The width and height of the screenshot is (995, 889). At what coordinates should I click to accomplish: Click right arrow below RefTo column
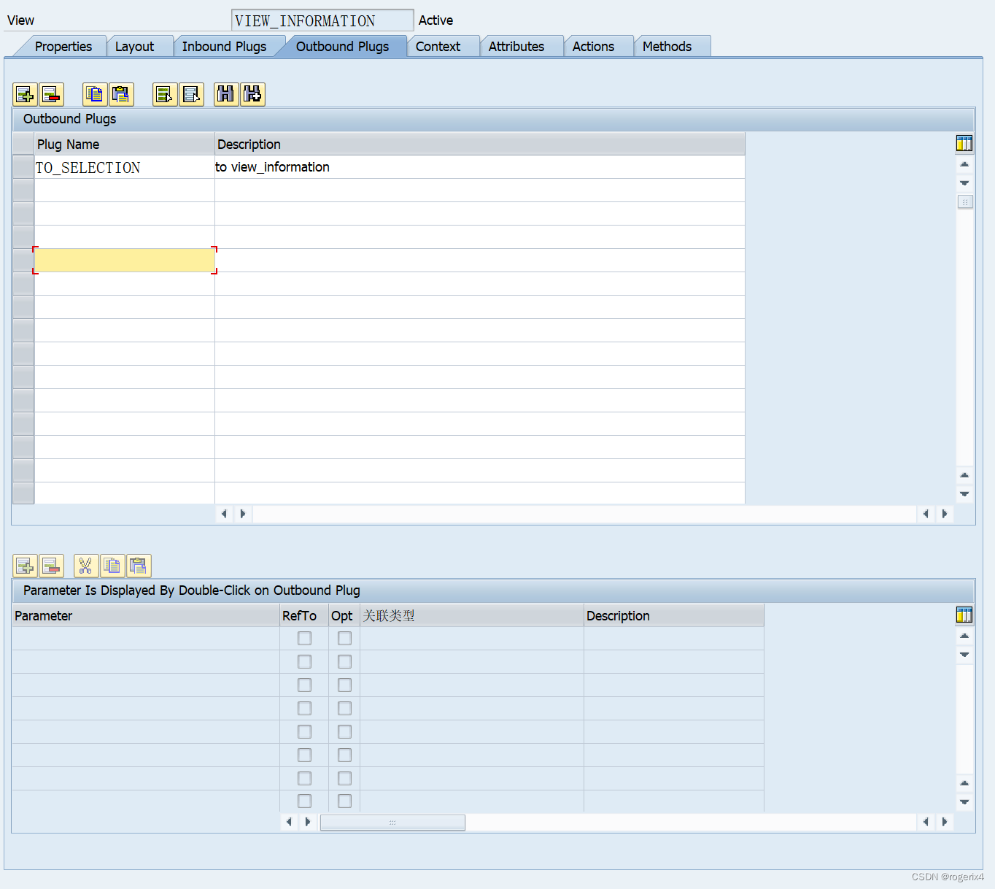[x=308, y=822]
